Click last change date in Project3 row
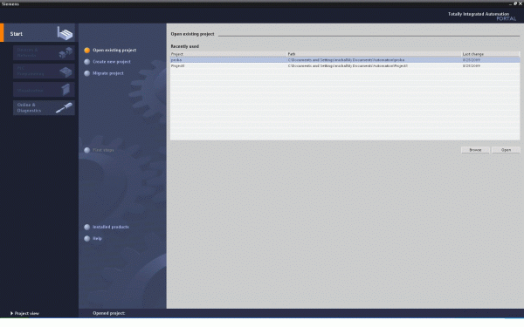Screen dimensions: 524x327 pos(472,66)
